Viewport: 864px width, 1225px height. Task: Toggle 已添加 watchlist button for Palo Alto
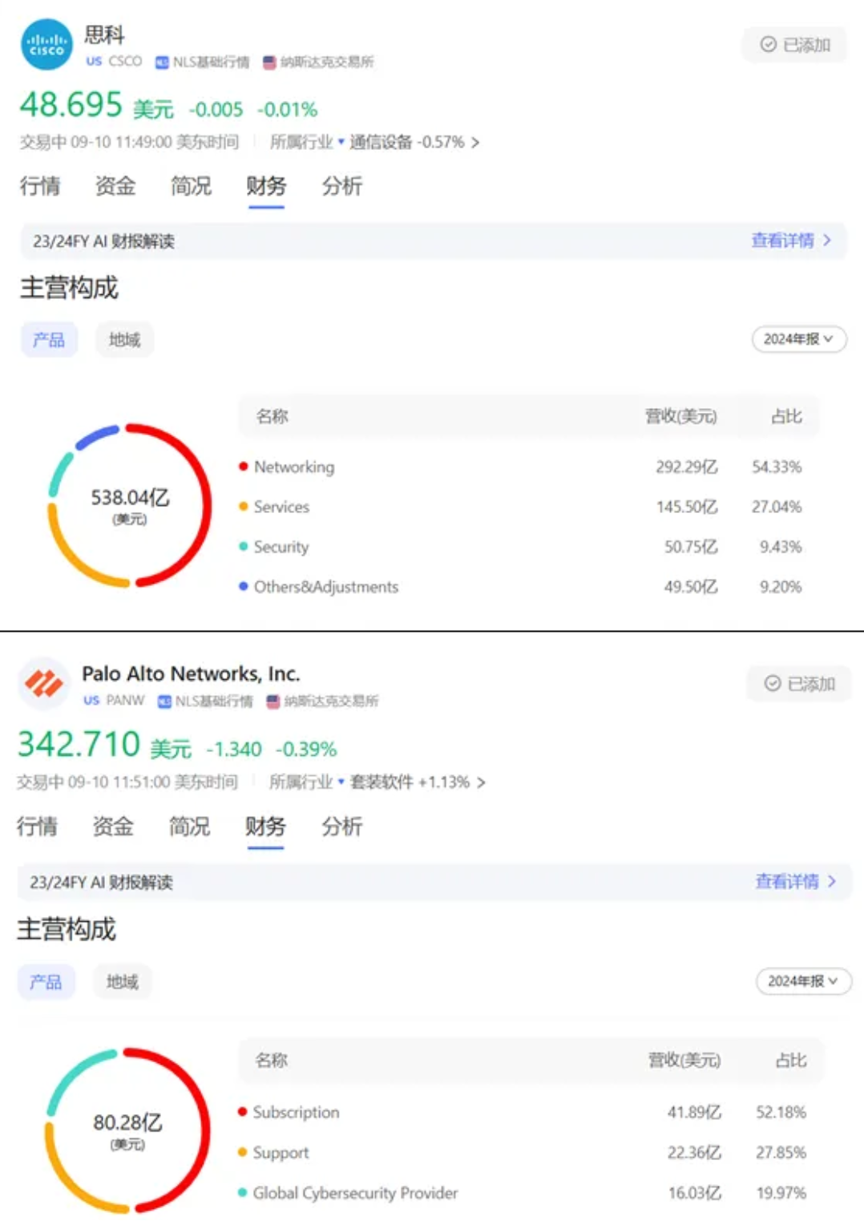click(x=798, y=684)
